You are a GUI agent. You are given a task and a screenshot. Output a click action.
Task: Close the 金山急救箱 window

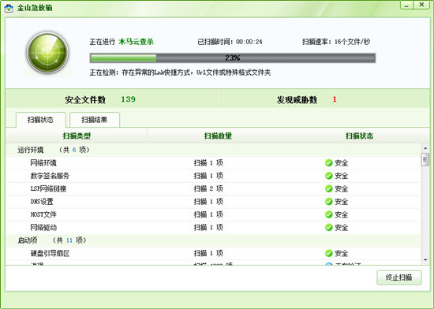pos(421,5)
